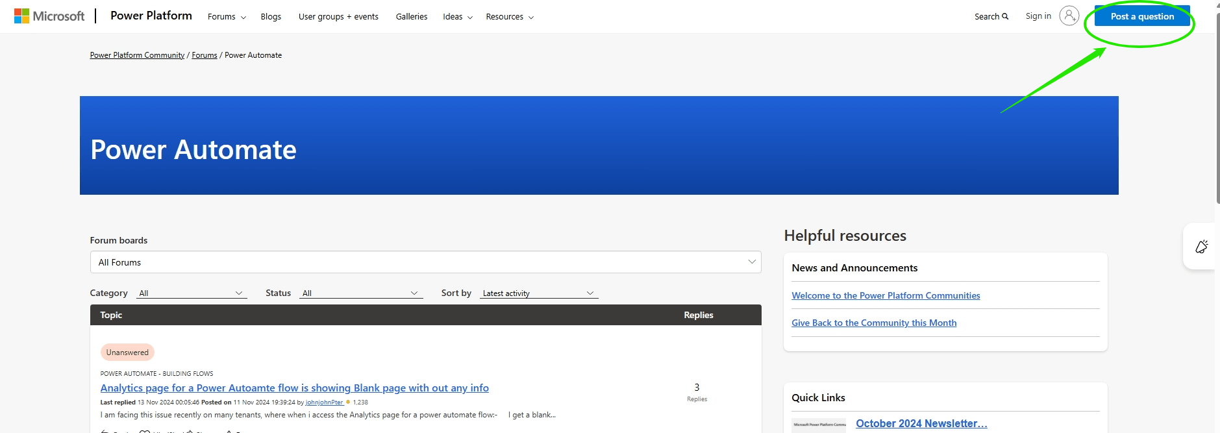This screenshot has height=433, width=1220.
Task: Open User groups + events nav item
Action: [x=338, y=17]
